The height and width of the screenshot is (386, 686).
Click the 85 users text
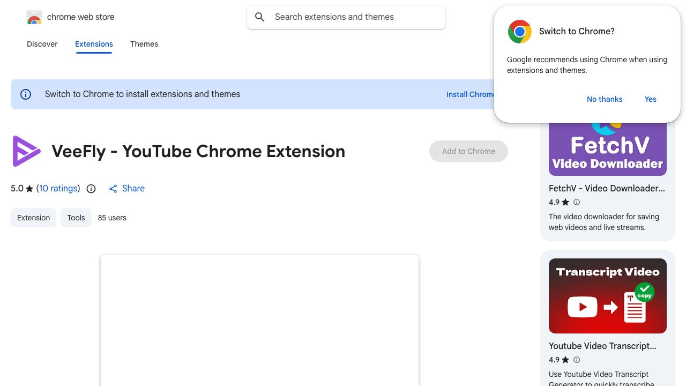112,218
